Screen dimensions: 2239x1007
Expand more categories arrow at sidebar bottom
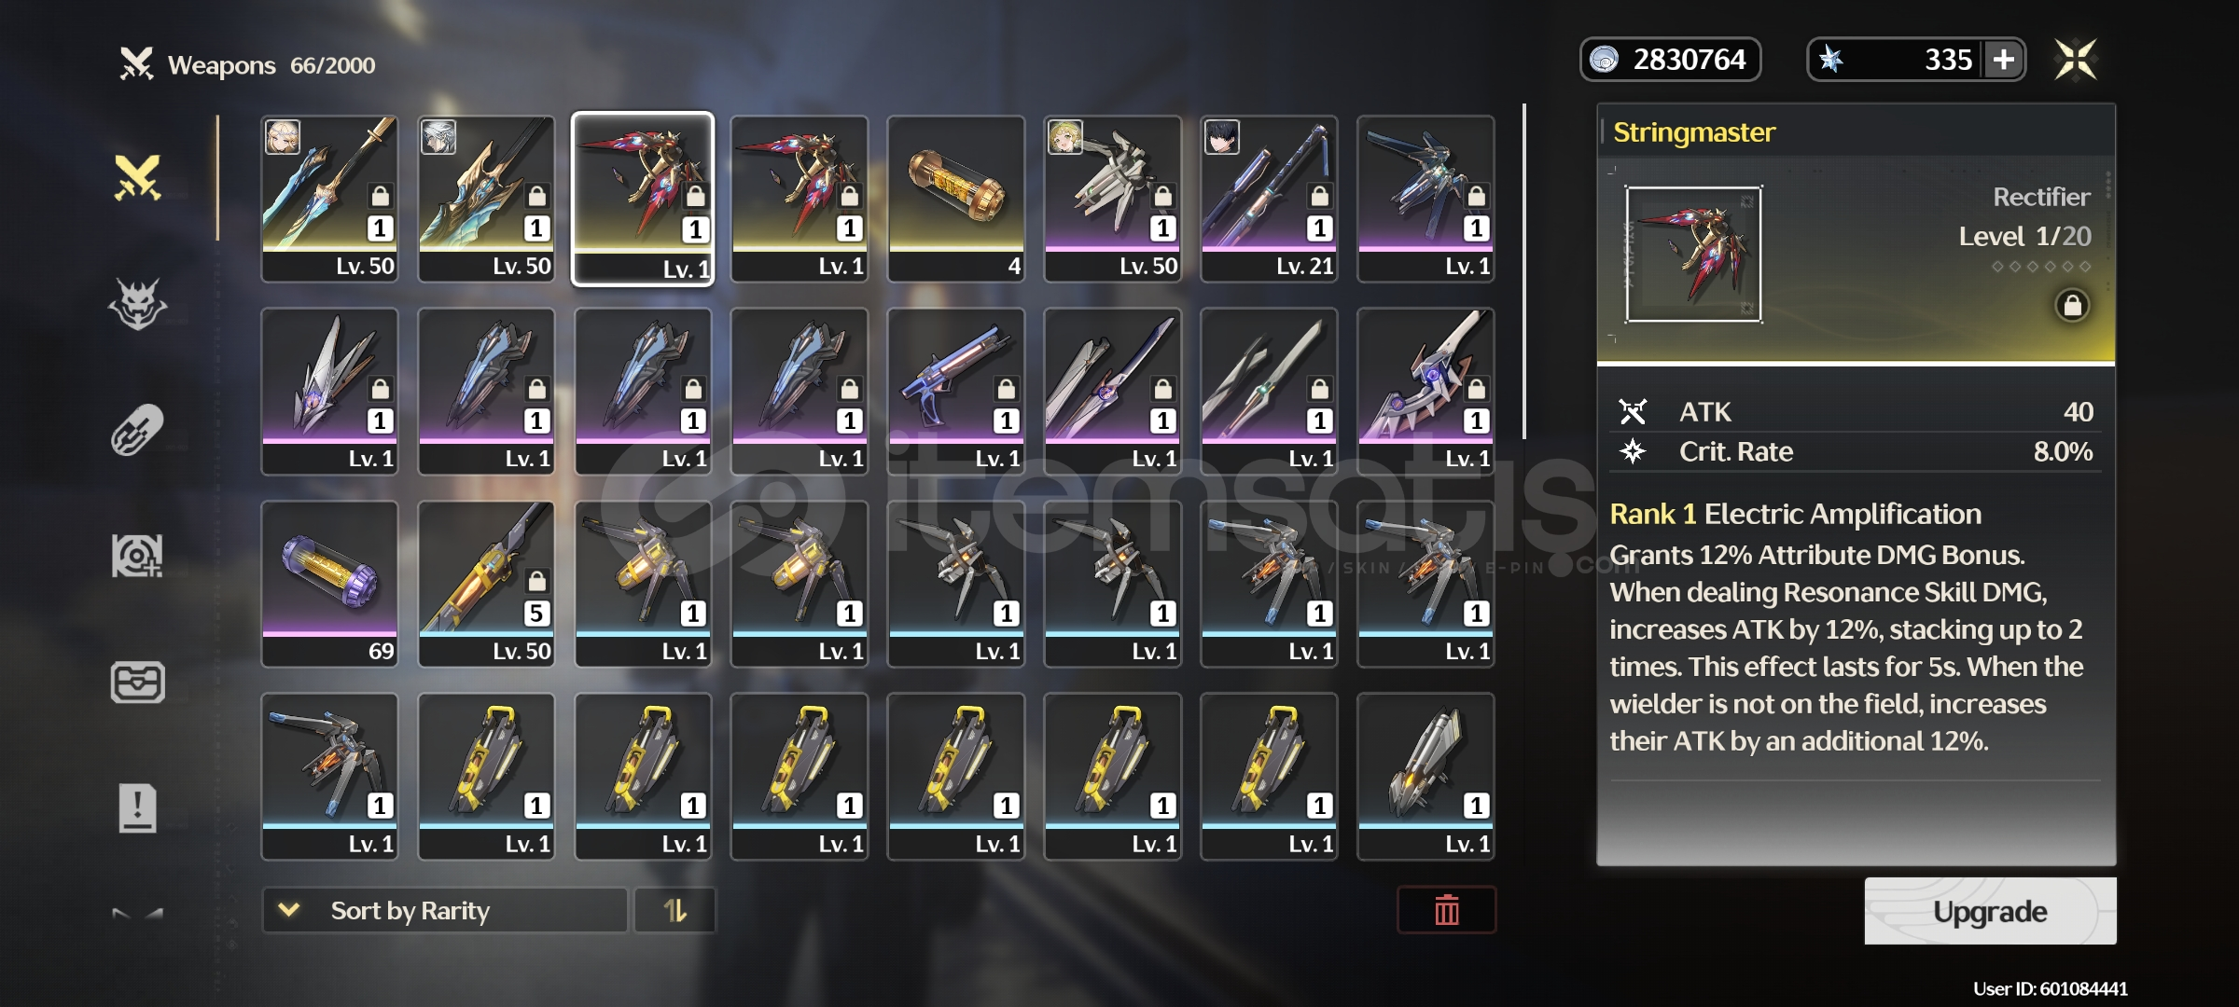[138, 913]
